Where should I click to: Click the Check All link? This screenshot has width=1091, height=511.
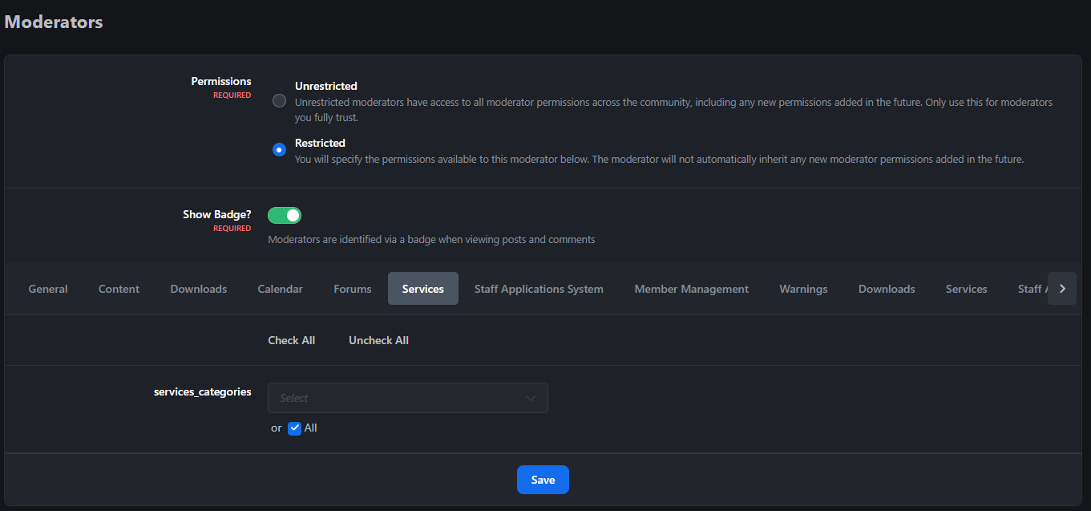(x=291, y=340)
